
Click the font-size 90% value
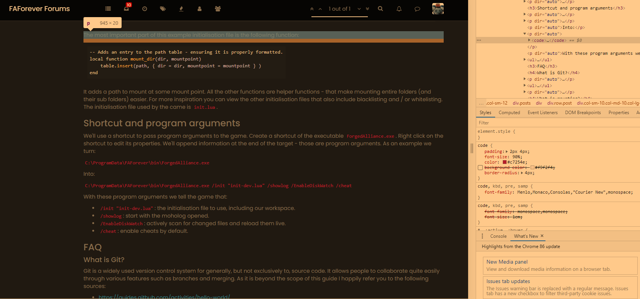[516, 157]
